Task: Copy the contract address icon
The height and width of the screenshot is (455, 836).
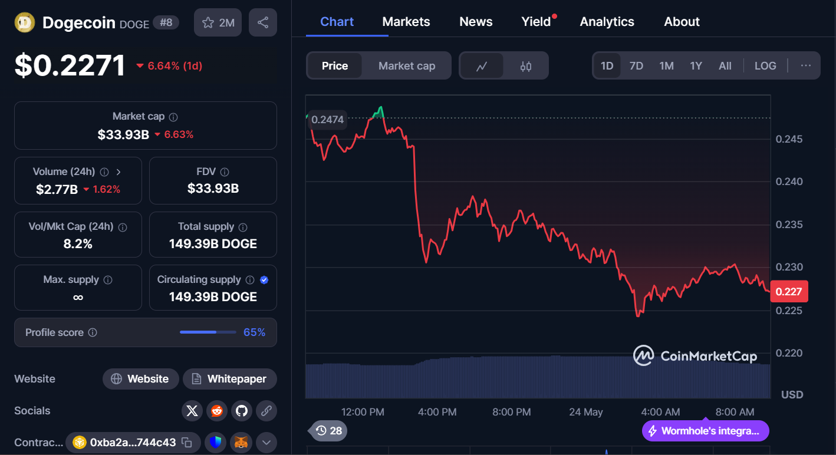Action: click(x=187, y=442)
